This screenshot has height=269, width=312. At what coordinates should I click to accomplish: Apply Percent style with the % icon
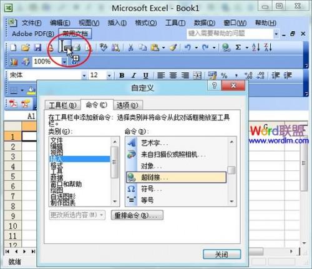(224, 76)
